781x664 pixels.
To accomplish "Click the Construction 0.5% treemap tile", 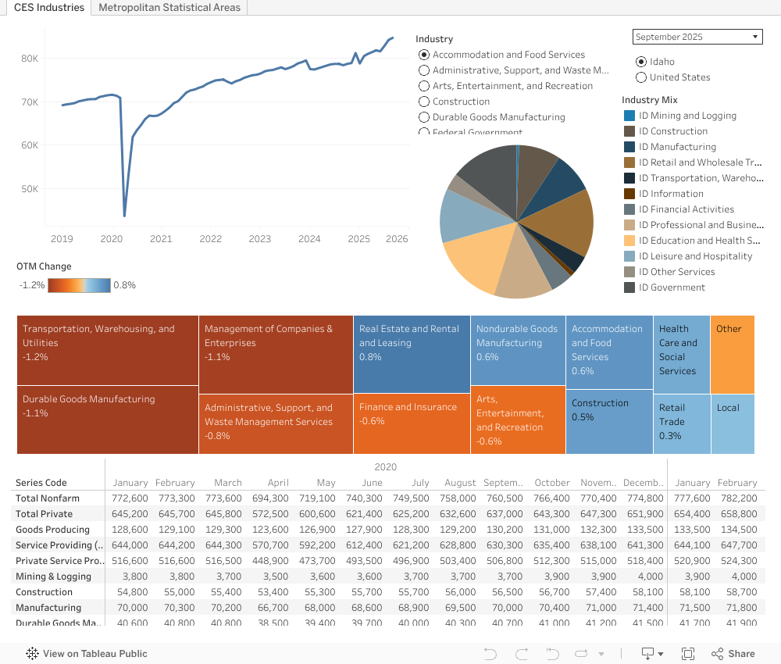I will click(609, 421).
